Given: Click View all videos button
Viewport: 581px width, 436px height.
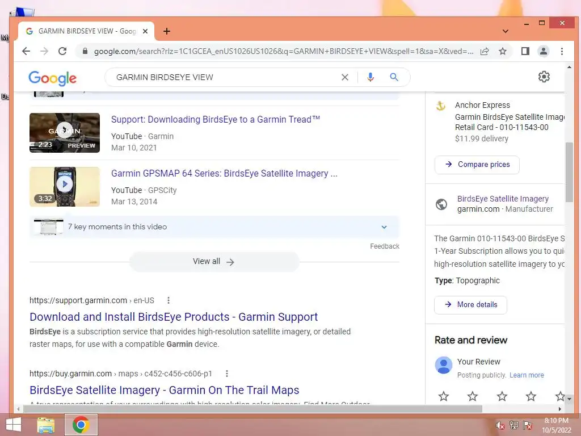Looking at the screenshot, I should click(x=214, y=262).
